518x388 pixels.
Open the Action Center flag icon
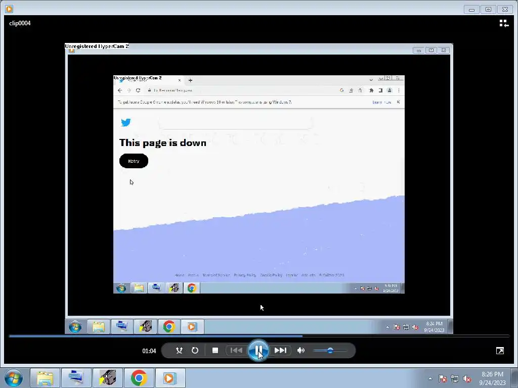coord(443,378)
